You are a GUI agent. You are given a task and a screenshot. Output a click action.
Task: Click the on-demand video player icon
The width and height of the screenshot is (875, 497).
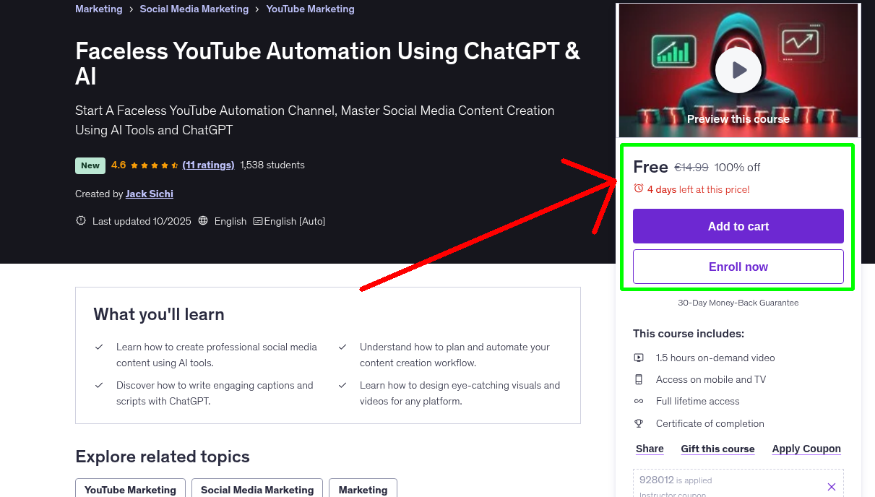click(639, 358)
